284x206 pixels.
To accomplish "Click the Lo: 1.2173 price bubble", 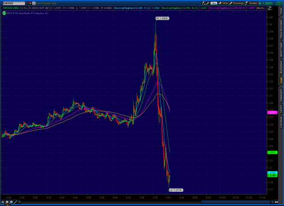I will click(x=176, y=190).
